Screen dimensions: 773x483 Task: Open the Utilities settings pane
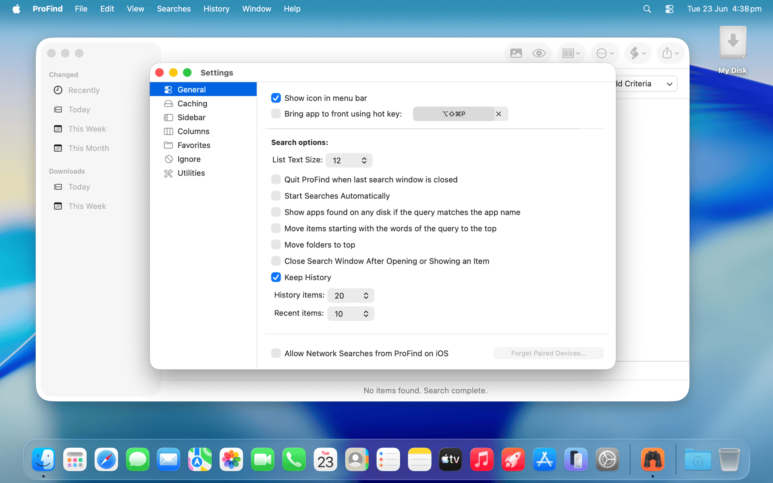(203, 173)
